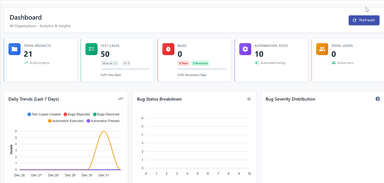This screenshot has width=384, height=183.
Task: Select the Test Cases checklist icon
Action: (x=91, y=49)
